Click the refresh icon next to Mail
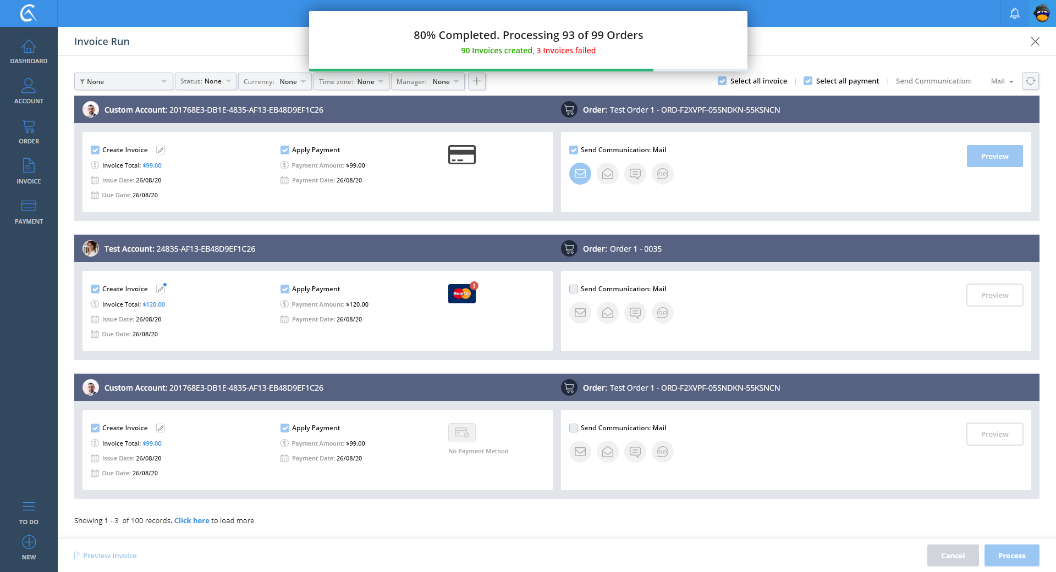Viewport: 1056px width, 572px height. 1030,81
